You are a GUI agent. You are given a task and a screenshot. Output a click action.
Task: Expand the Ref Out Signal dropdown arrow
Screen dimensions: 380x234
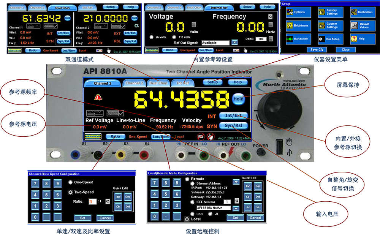[234, 43]
